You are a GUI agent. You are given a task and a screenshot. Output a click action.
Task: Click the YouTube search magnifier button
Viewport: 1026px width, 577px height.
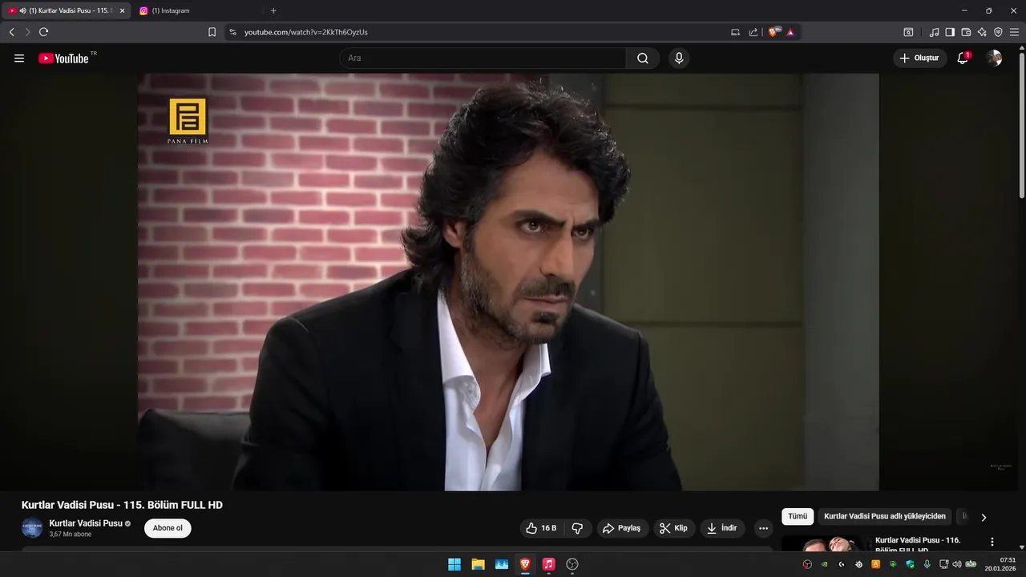pos(643,59)
